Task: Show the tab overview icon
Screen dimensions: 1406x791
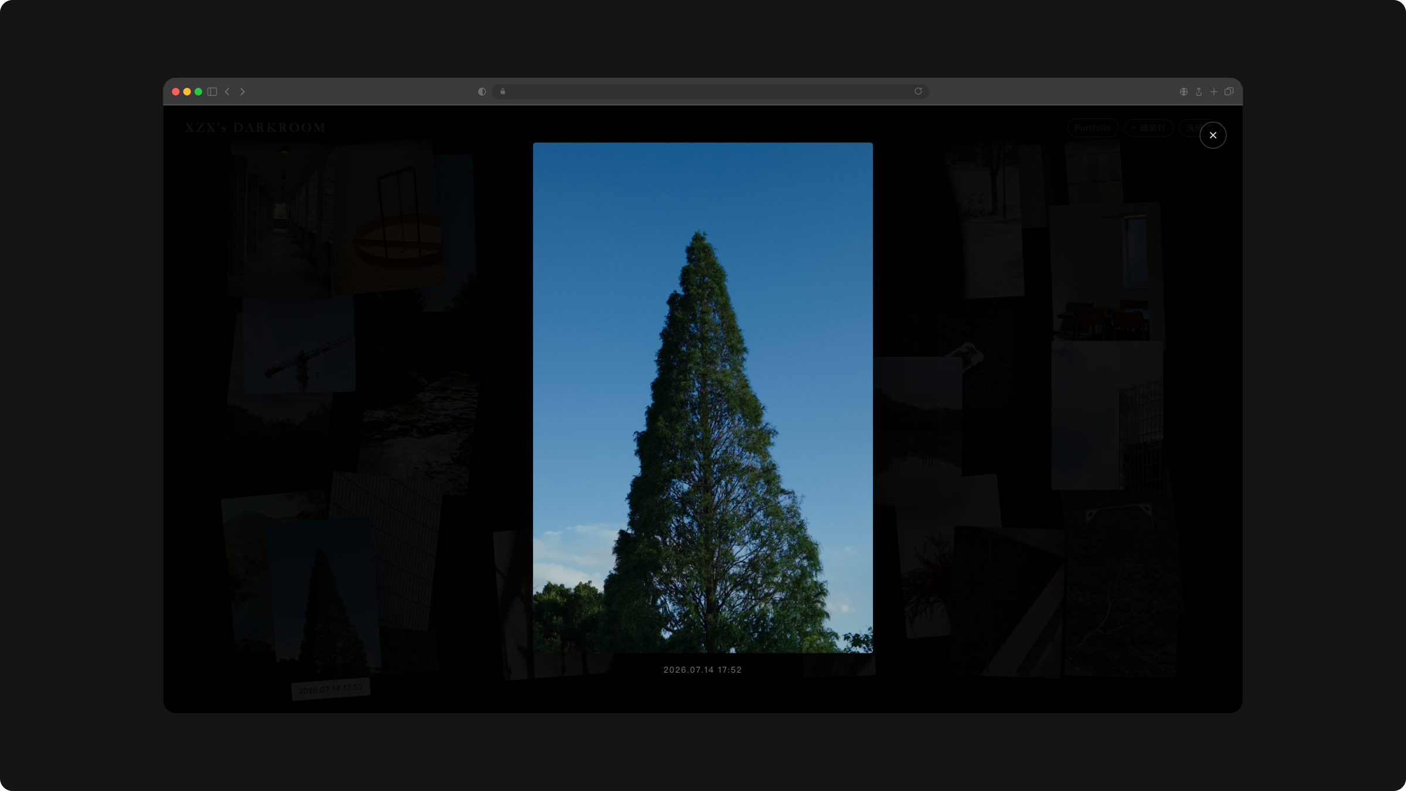Action: coord(1229,91)
